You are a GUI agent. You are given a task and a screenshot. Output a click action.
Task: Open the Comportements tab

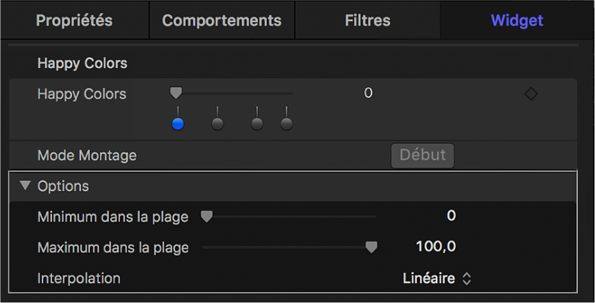tap(222, 21)
